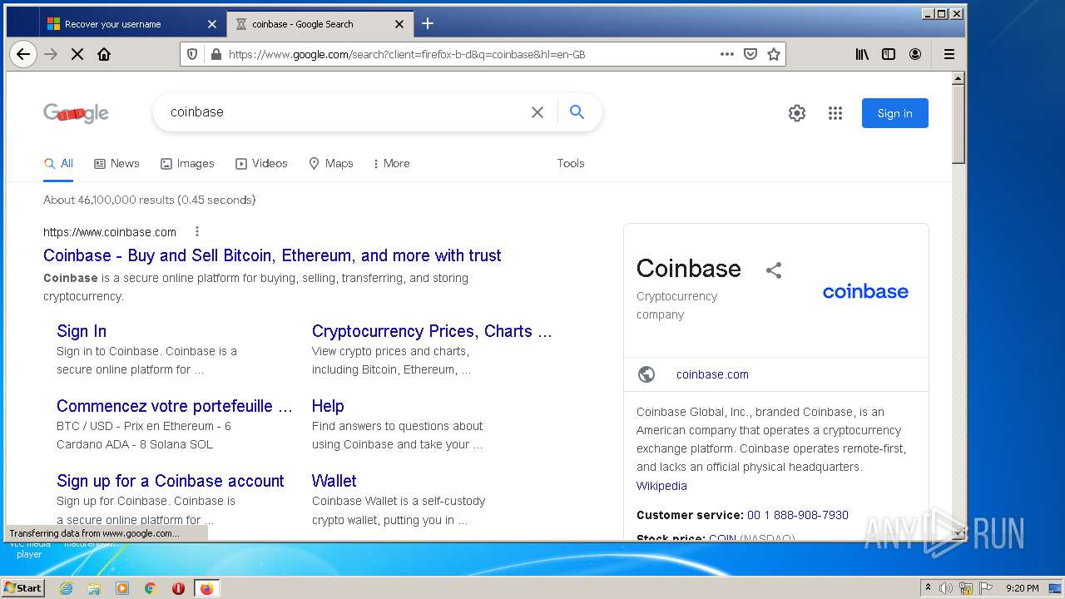Click the Sign in button
Image resolution: width=1065 pixels, height=599 pixels.
click(x=895, y=113)
